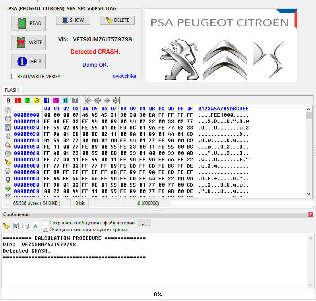Open HELP with the blue info icon
The width and height of the screenshot is (316, 301).
(29, 62)
